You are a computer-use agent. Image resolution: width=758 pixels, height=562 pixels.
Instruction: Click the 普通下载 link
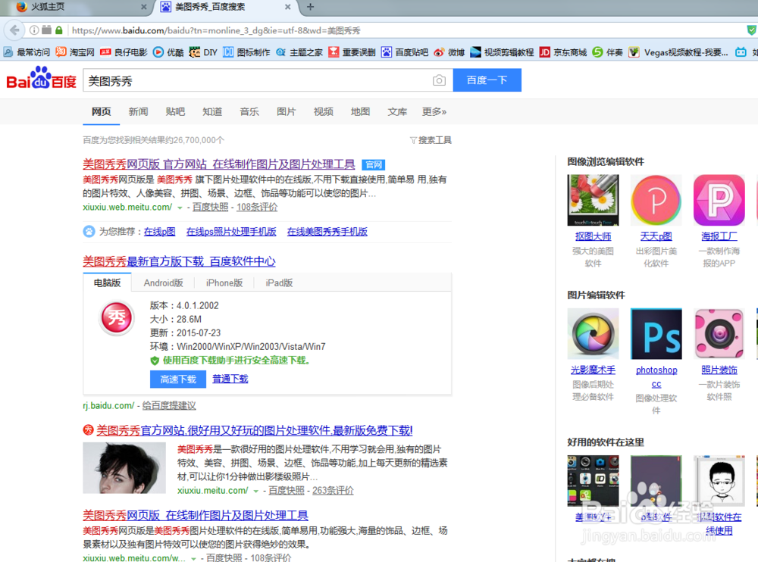click(230, 379)
